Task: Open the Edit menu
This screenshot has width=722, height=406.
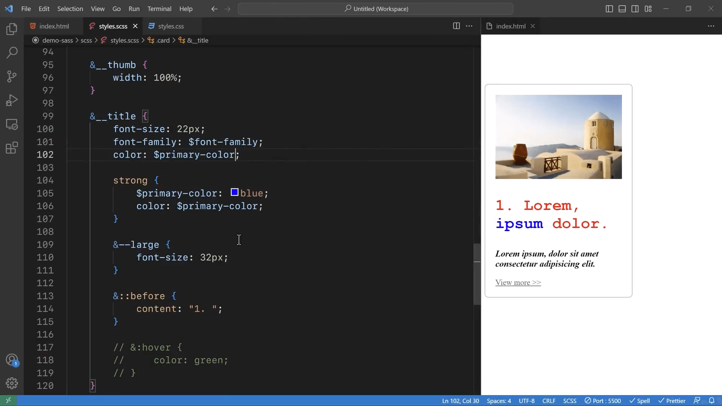Action: coord(44,9)
